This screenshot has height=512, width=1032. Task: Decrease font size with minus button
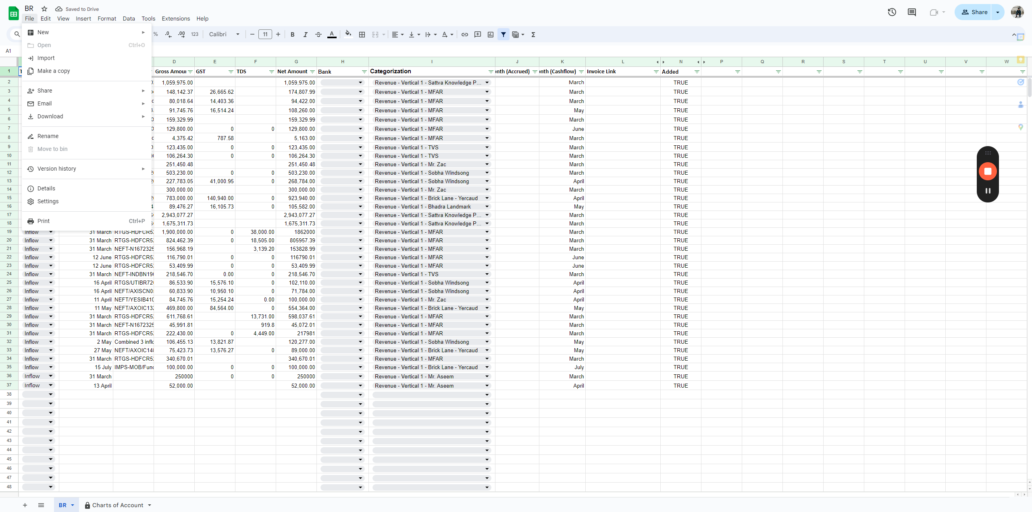pos(252,35)
